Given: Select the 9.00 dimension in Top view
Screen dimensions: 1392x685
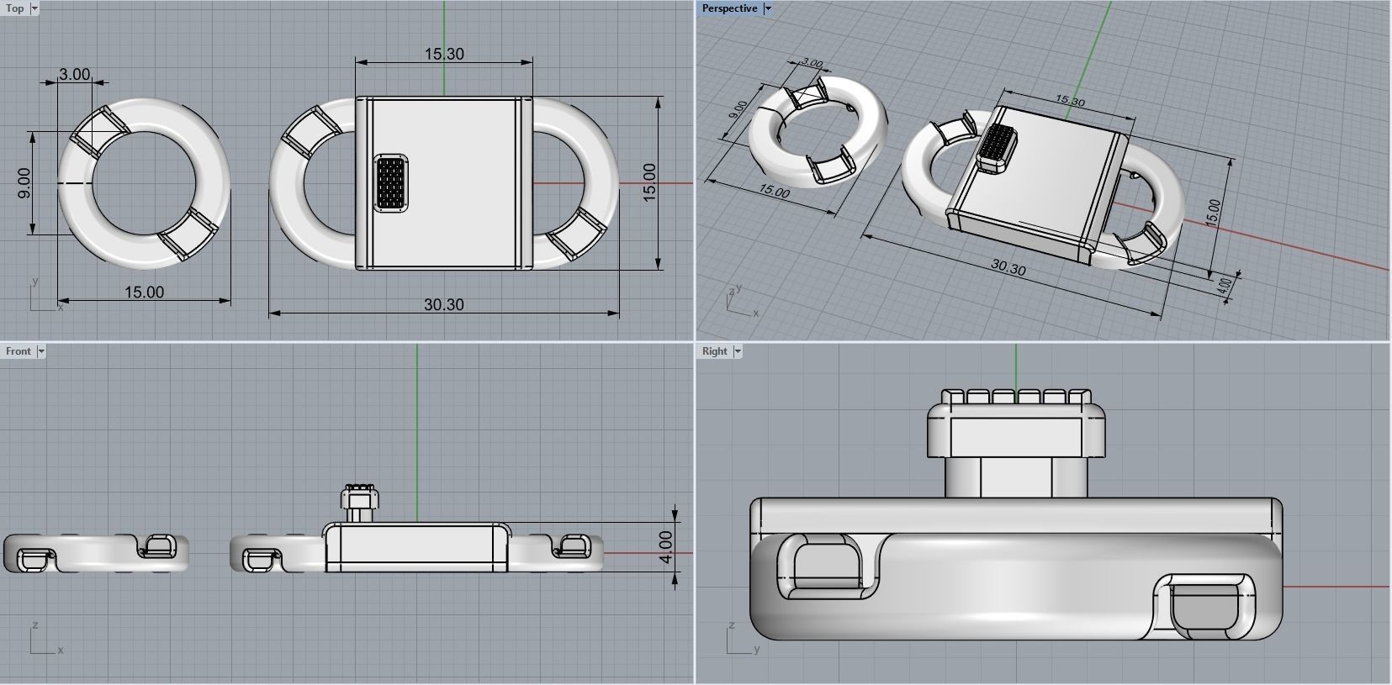Looking at the screenshot, I should point(24,183).
